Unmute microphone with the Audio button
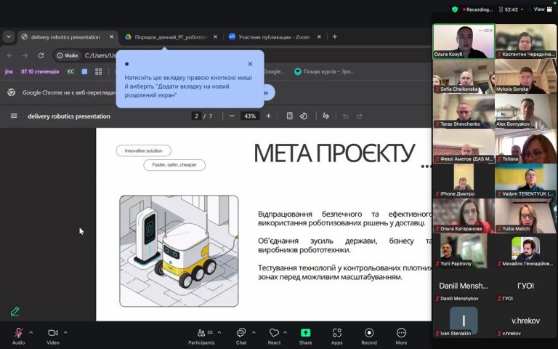The height and width of the screenshot is (349, 558). pyautogui.click(x=18, y=334)
